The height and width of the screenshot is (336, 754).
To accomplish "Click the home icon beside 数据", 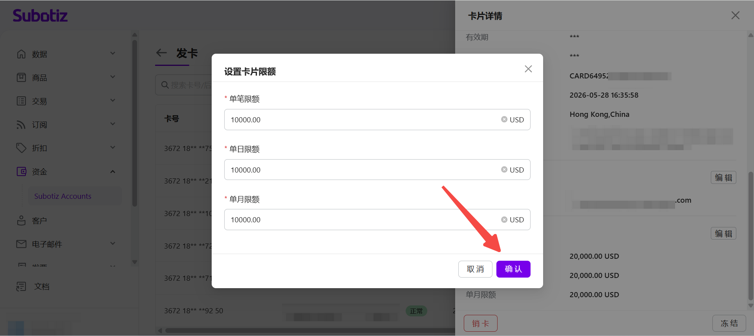I will 21,54.
